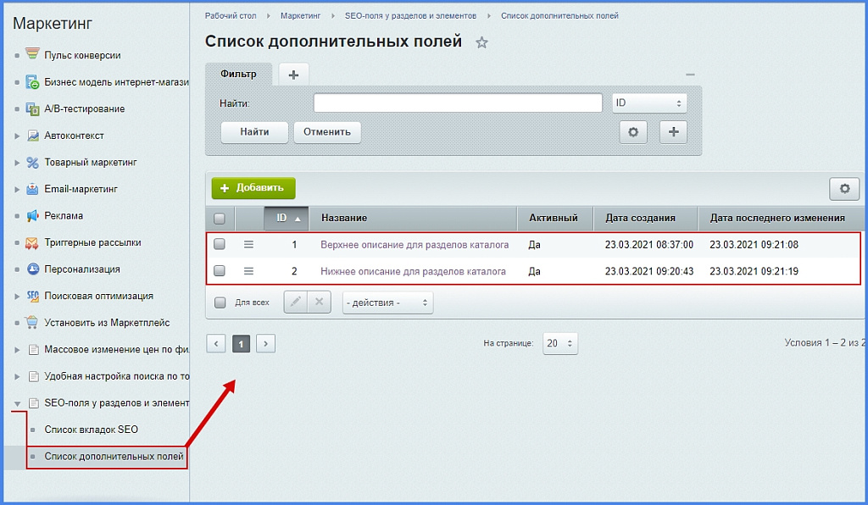Image resolution: width=868 pixels, height=505 pixels.
Task: Check the checkbox for row ID 2
Action: click(219, 271)
